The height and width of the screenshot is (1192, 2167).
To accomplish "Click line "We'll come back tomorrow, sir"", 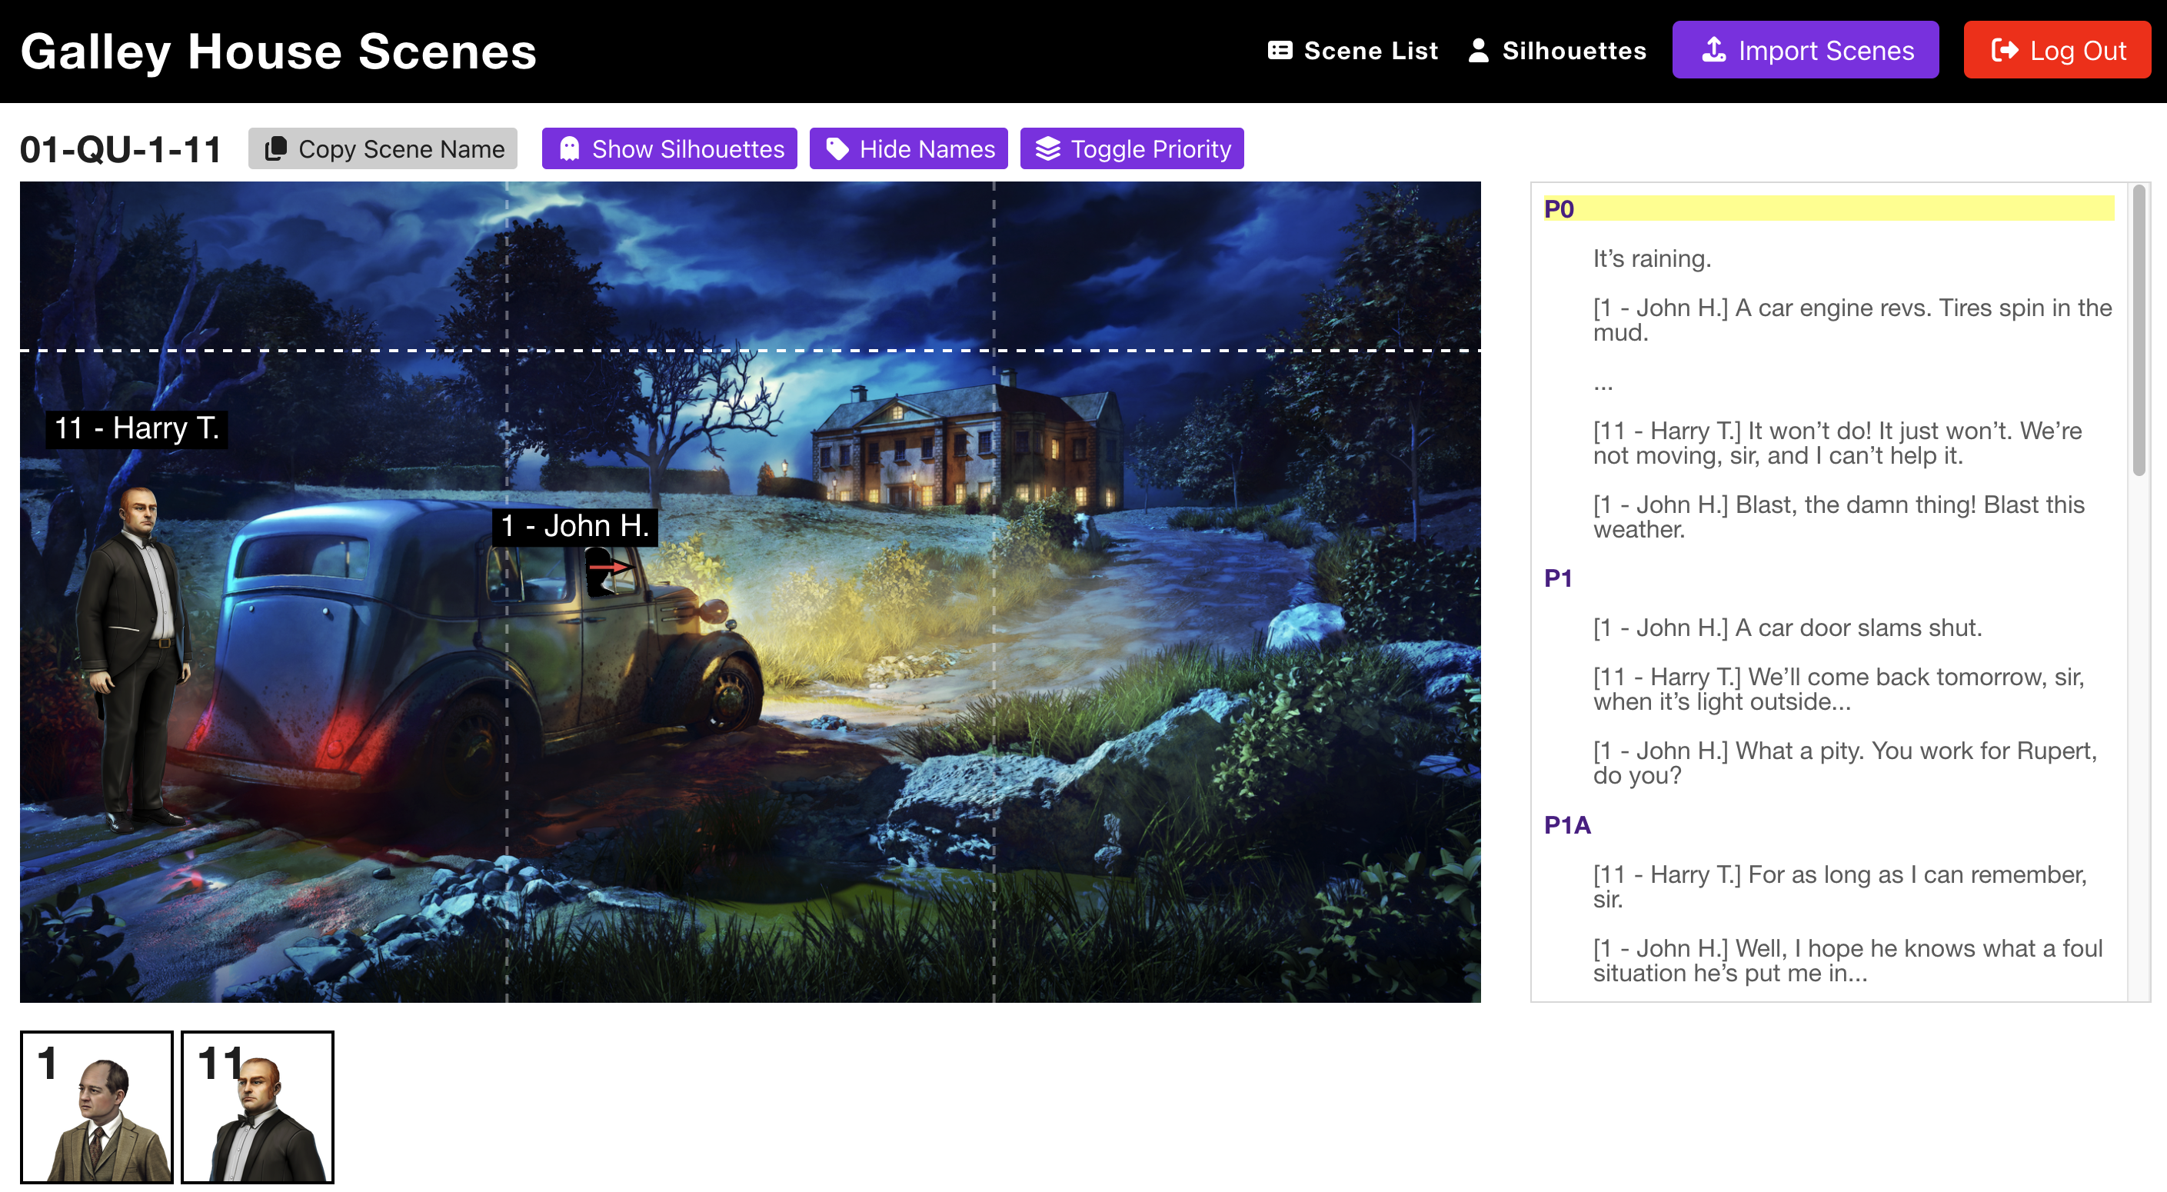I will 1839,689.
